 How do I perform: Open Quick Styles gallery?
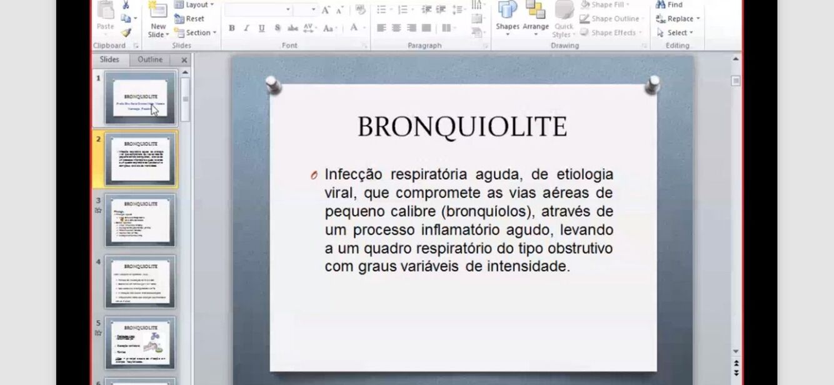[563, 19]
